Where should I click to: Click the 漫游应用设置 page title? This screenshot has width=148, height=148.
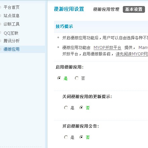point(69,9)
